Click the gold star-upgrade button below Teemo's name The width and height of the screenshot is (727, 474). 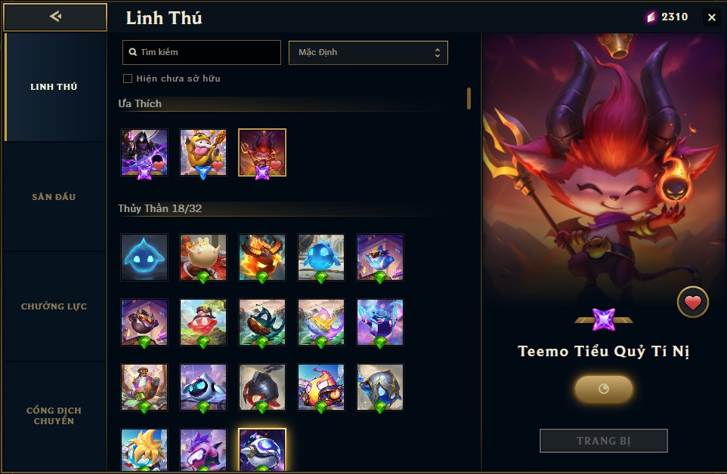pyautogui.click(x=603, y=389)
